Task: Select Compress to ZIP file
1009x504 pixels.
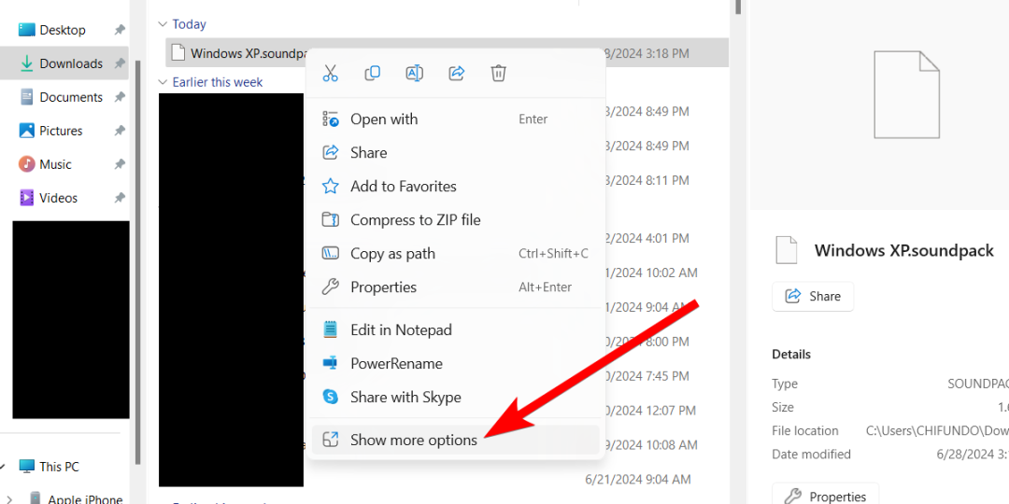Action: pos(455,220)
